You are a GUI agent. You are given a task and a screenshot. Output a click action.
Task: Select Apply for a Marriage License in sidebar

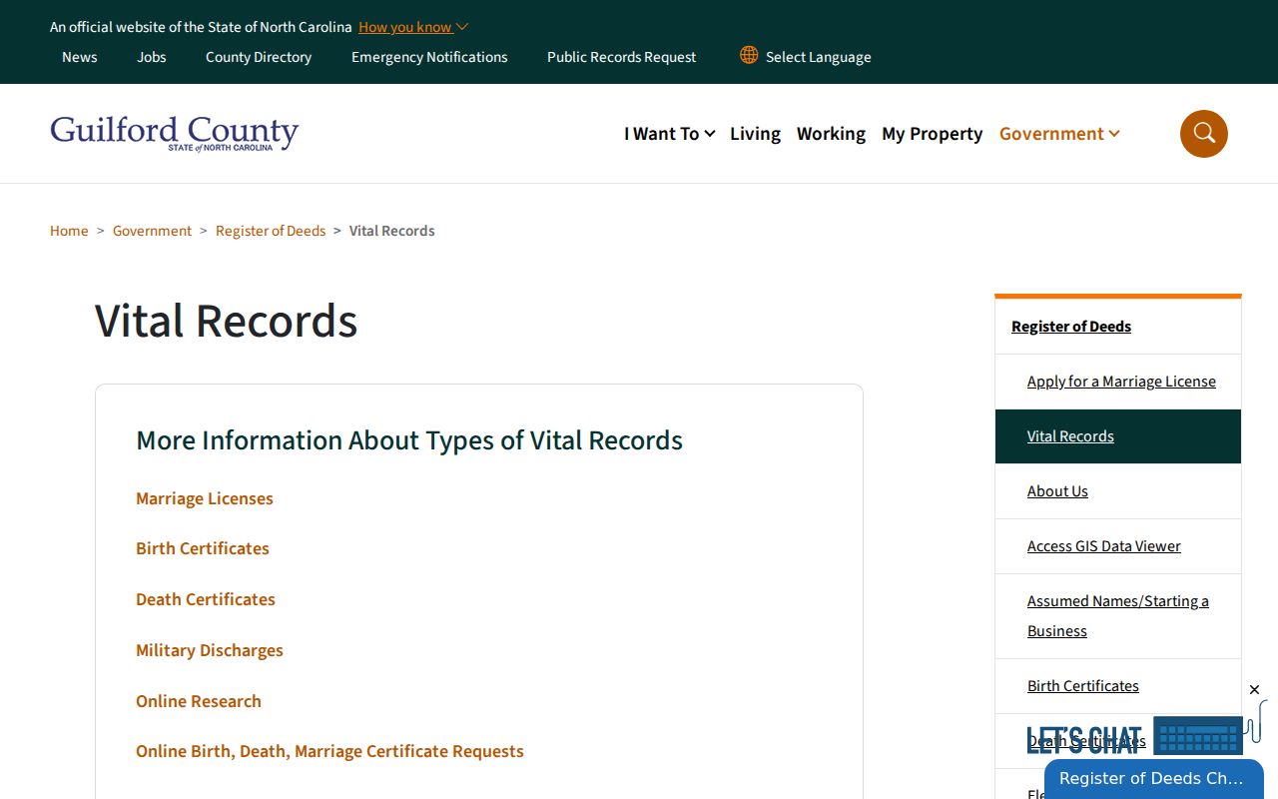click(1121, 382)
